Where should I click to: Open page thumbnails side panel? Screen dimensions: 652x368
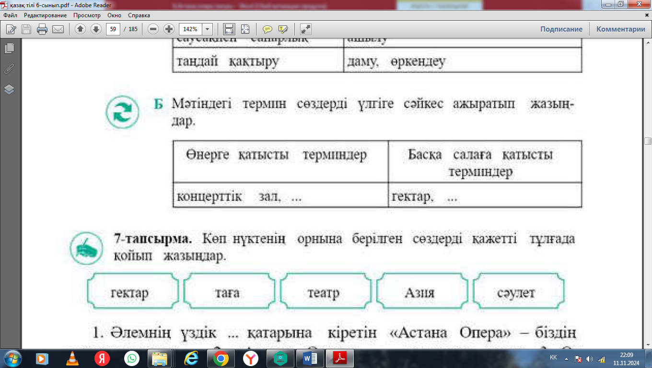[9, 48]
